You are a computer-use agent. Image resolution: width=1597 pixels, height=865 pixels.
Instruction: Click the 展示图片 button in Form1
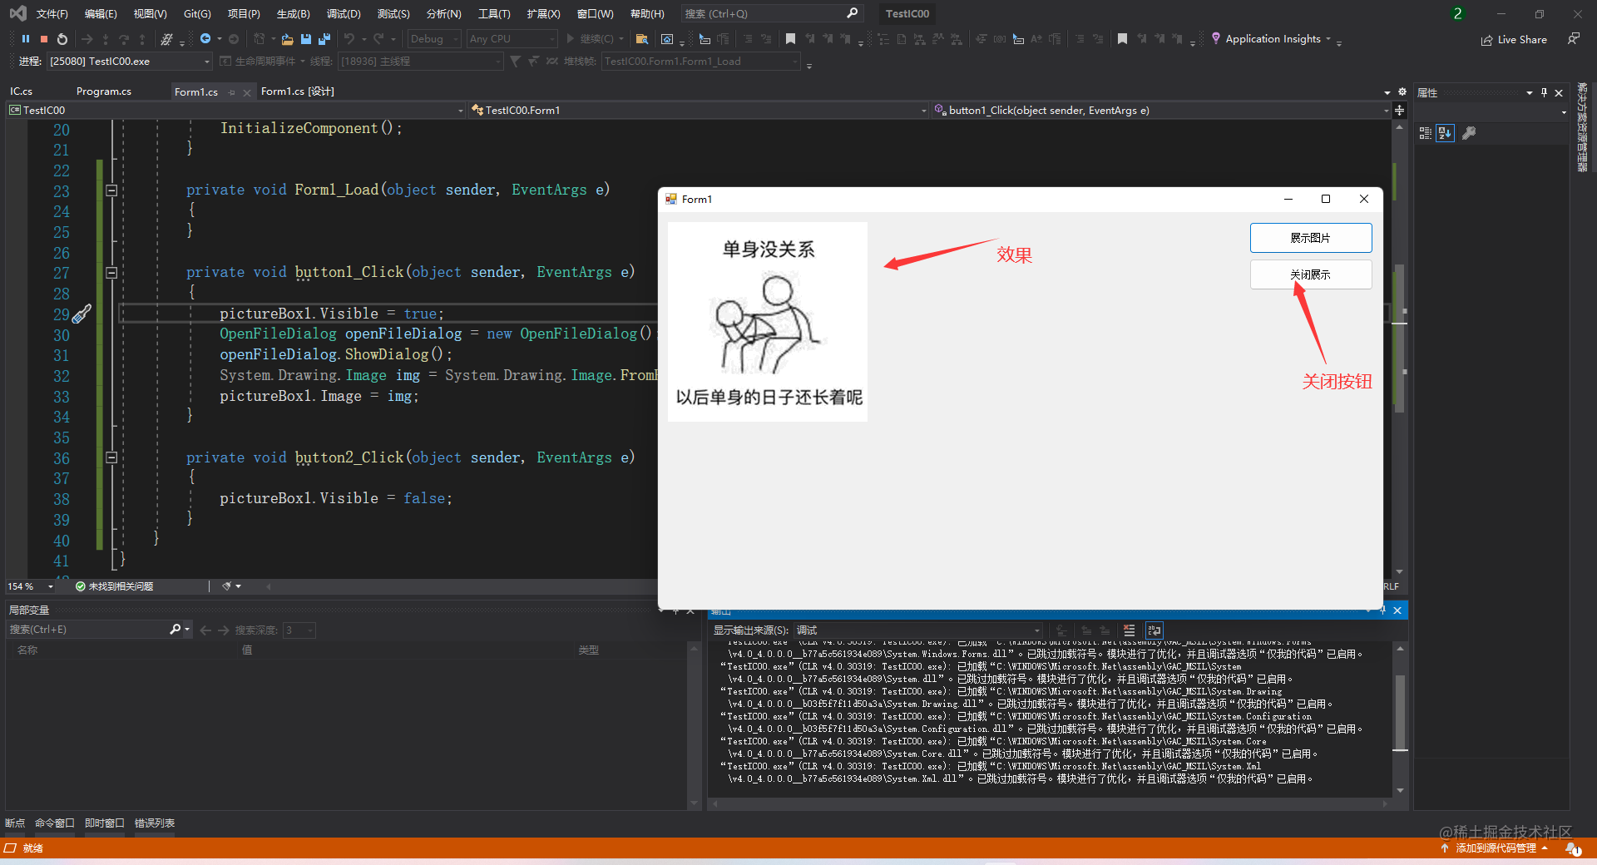pos(1310,238)
